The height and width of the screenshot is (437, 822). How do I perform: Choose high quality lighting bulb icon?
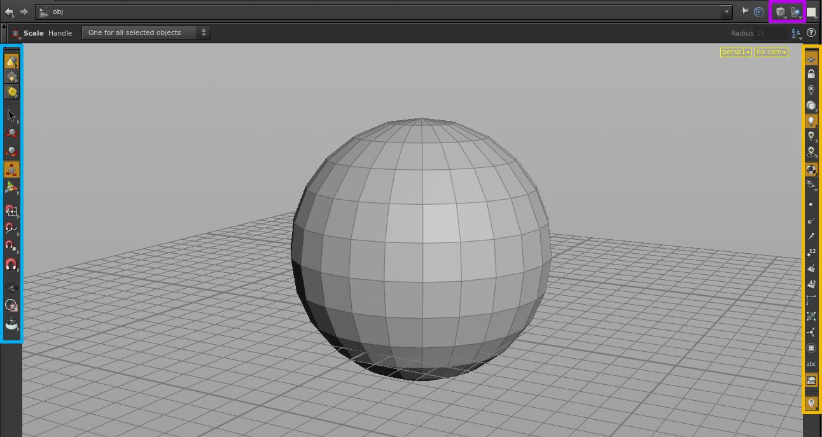tap(811, 136)
